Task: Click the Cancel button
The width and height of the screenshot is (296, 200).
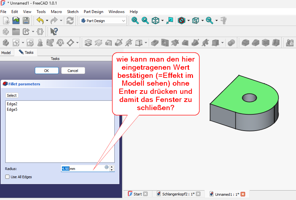Action: pos(73,71)
